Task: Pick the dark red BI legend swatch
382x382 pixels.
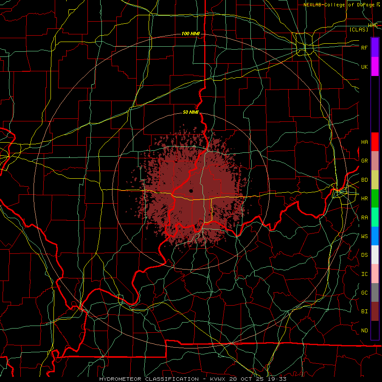Action: tap(375, 312)
